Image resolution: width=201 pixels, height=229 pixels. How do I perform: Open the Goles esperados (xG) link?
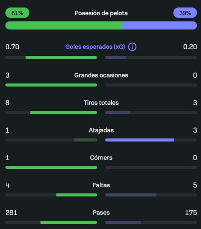tap(95, 47)
